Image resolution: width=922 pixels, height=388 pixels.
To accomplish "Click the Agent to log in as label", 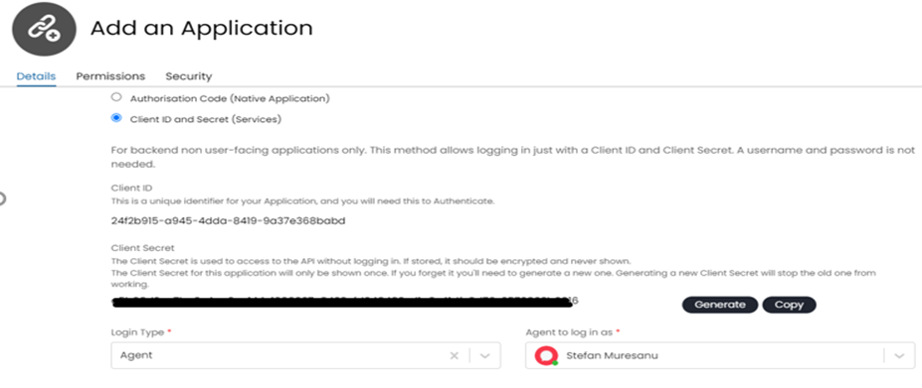I will pos(569,332).
